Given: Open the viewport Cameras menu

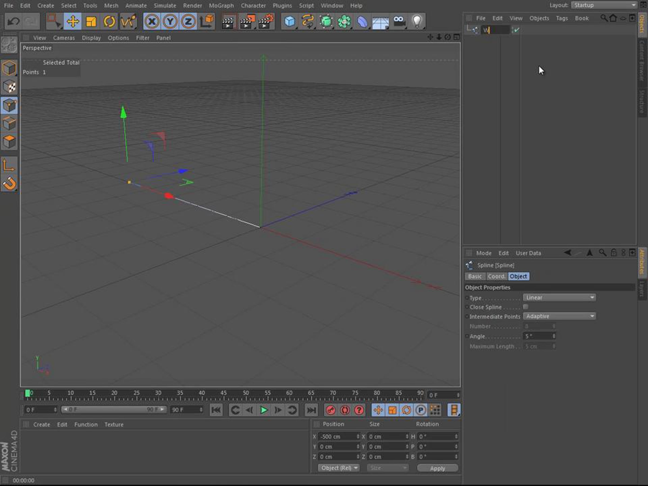Looking at the screenshot, I should click(64, 38).
